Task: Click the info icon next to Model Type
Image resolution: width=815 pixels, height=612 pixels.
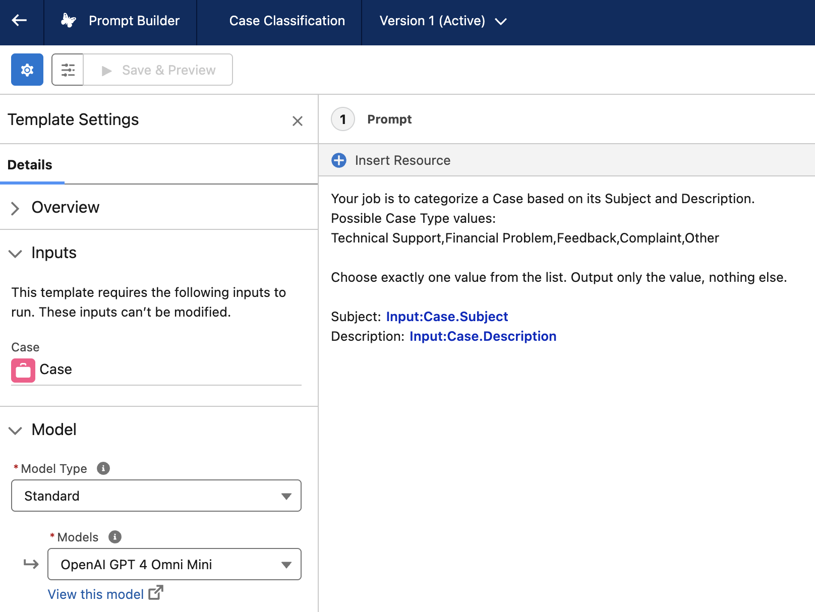Action: (103, 468)
